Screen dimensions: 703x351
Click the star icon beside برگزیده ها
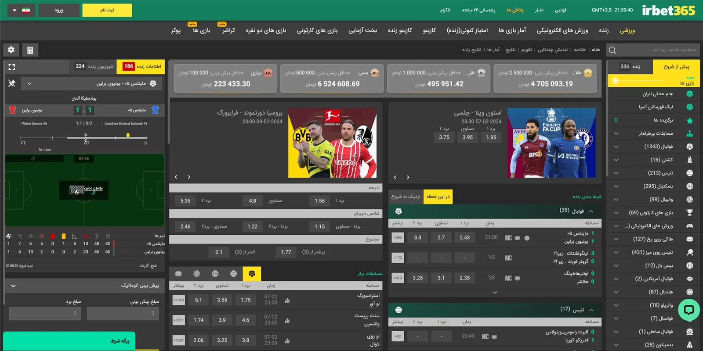click(690, 120)
